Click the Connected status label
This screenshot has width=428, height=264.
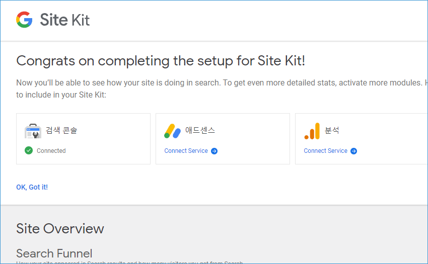click(51, 151)
